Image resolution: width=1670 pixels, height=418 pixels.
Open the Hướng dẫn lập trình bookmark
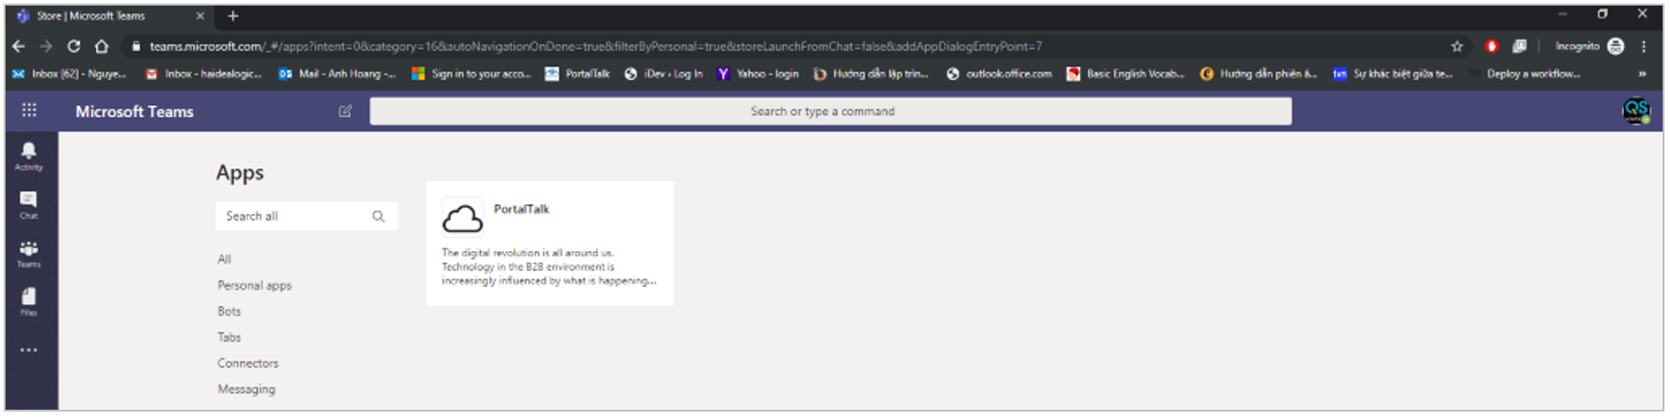pyautogui.click(x=871, y=74)
